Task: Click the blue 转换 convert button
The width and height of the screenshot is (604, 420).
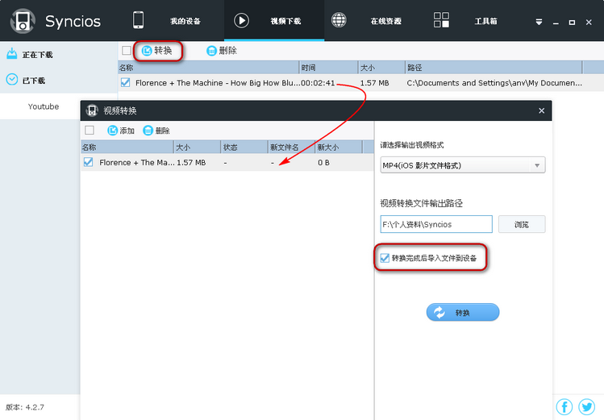Action: click(463, 312)
